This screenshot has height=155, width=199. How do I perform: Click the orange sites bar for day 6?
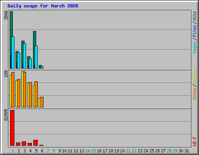click(x=42, y=102)
